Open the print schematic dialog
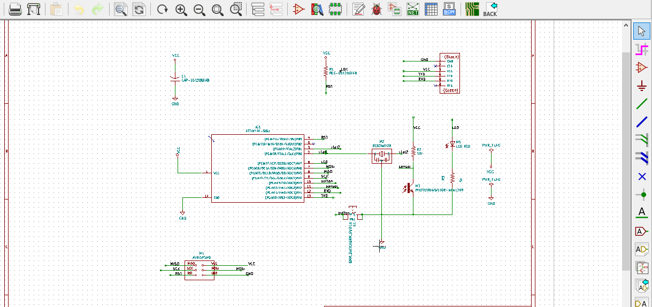652x307 pixels. pos(15,9)
